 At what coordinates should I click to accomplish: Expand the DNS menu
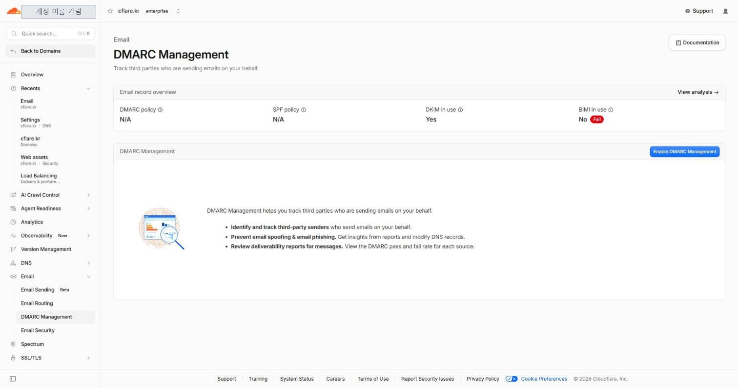88,263
